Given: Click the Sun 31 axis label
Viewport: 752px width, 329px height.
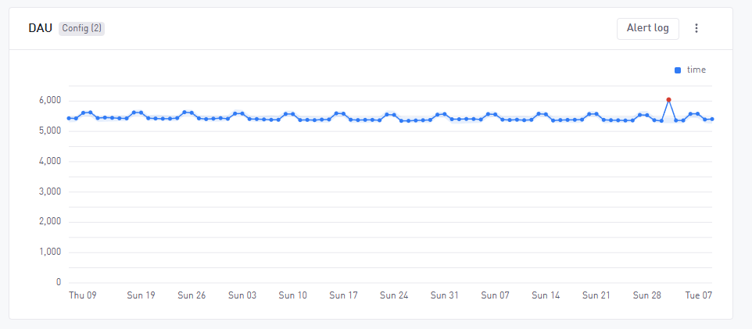Looking at the screenshot, I should coord(445,295).
